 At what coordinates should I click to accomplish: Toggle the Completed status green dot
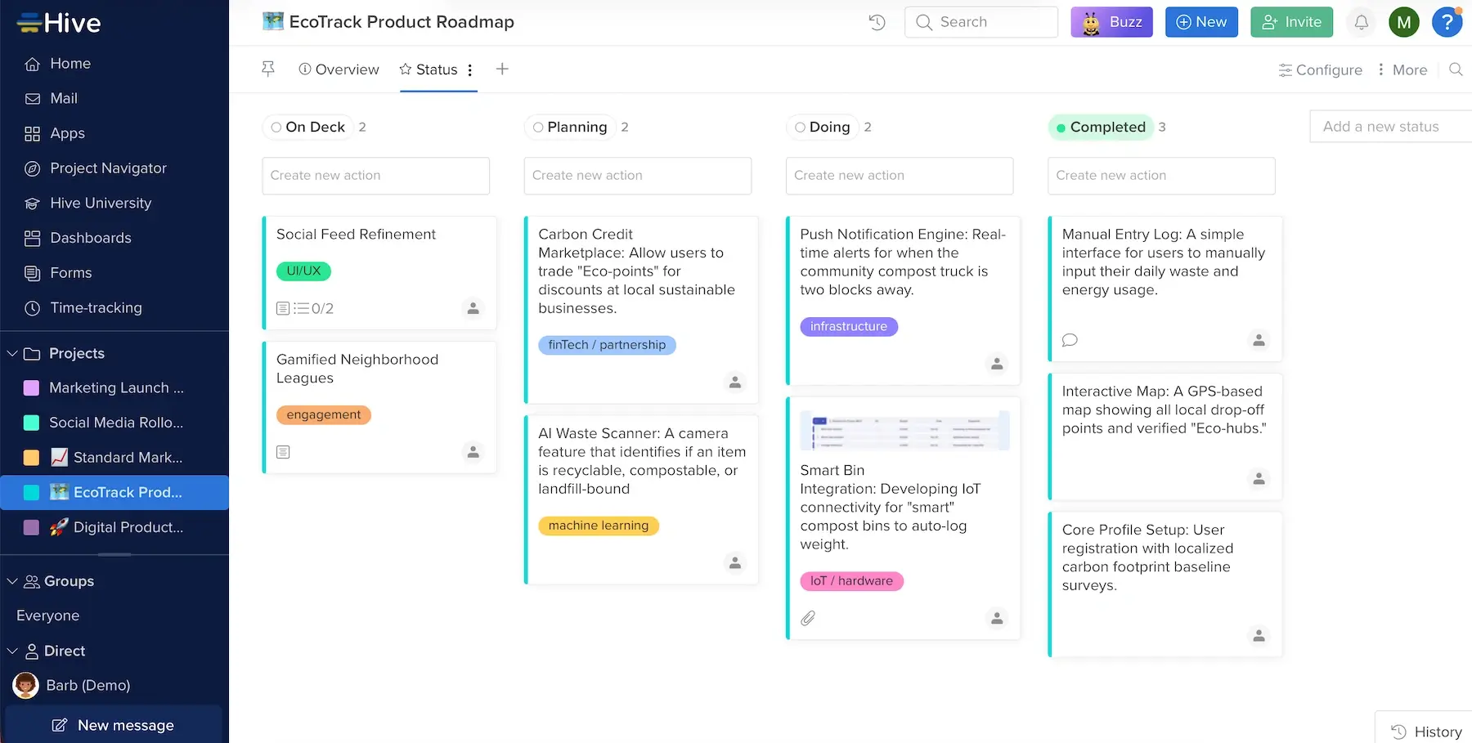[x=1061, y=128]
